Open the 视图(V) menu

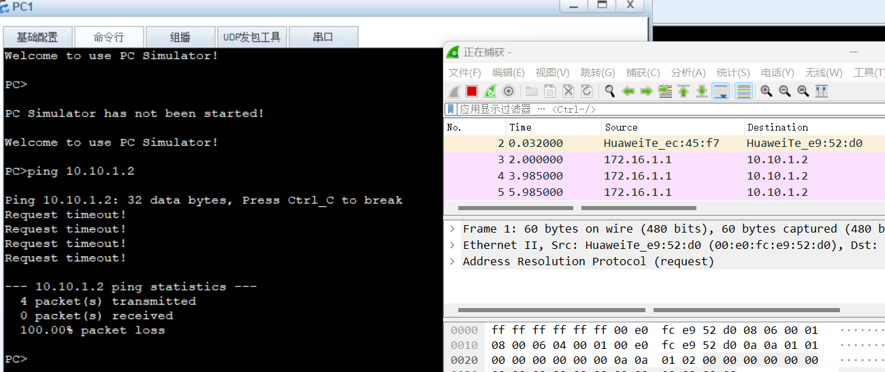click(552, 73)
